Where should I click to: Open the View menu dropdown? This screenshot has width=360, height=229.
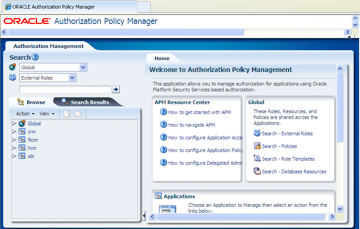[x=47, y=114]
